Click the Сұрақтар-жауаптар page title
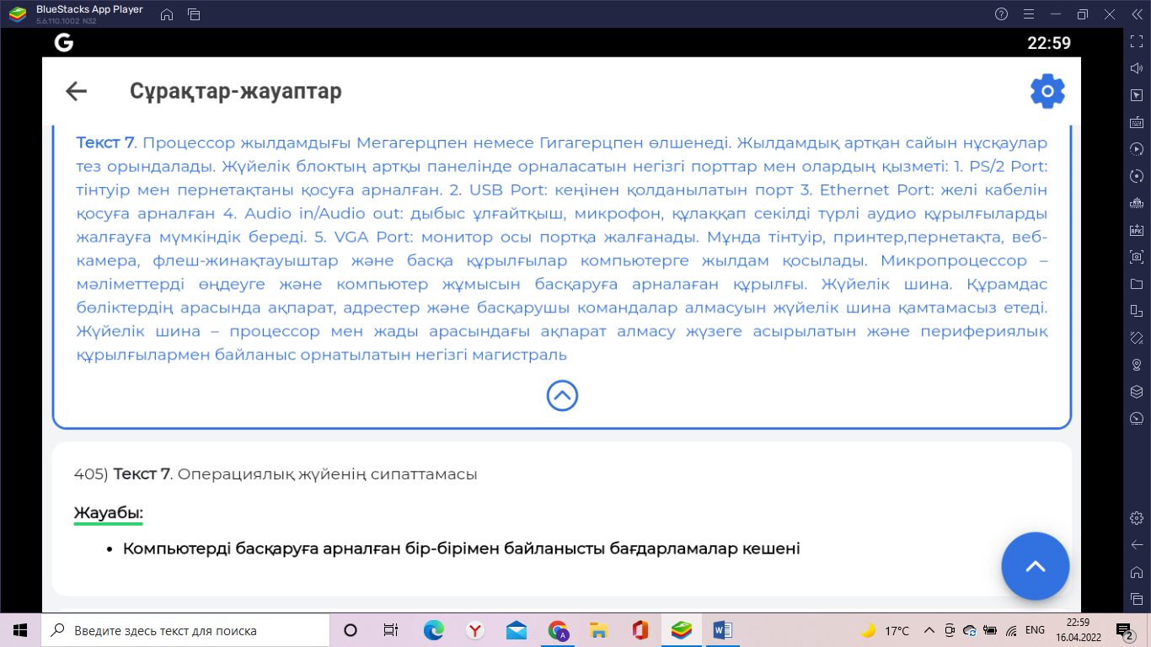 point(236,91)
